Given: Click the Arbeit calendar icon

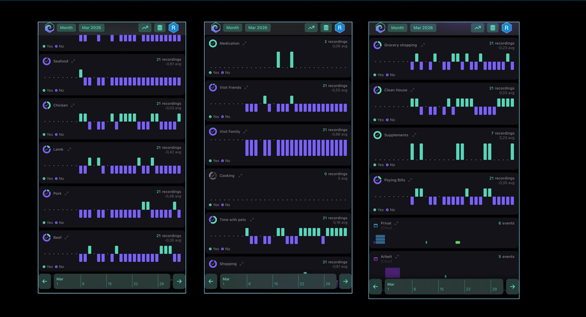Looking at the screenshot, I should coord(375,258).
